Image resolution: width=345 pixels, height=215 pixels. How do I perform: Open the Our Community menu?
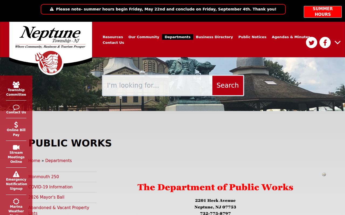(144, 37)
